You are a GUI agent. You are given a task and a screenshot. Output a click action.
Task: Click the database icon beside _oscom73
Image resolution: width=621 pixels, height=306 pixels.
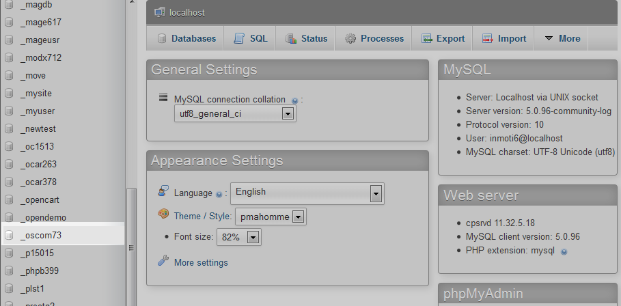click(x=9, y=236)
